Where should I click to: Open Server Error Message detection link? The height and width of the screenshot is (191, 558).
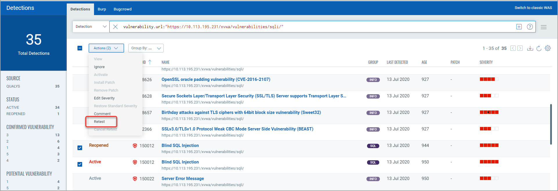[183, 179]
